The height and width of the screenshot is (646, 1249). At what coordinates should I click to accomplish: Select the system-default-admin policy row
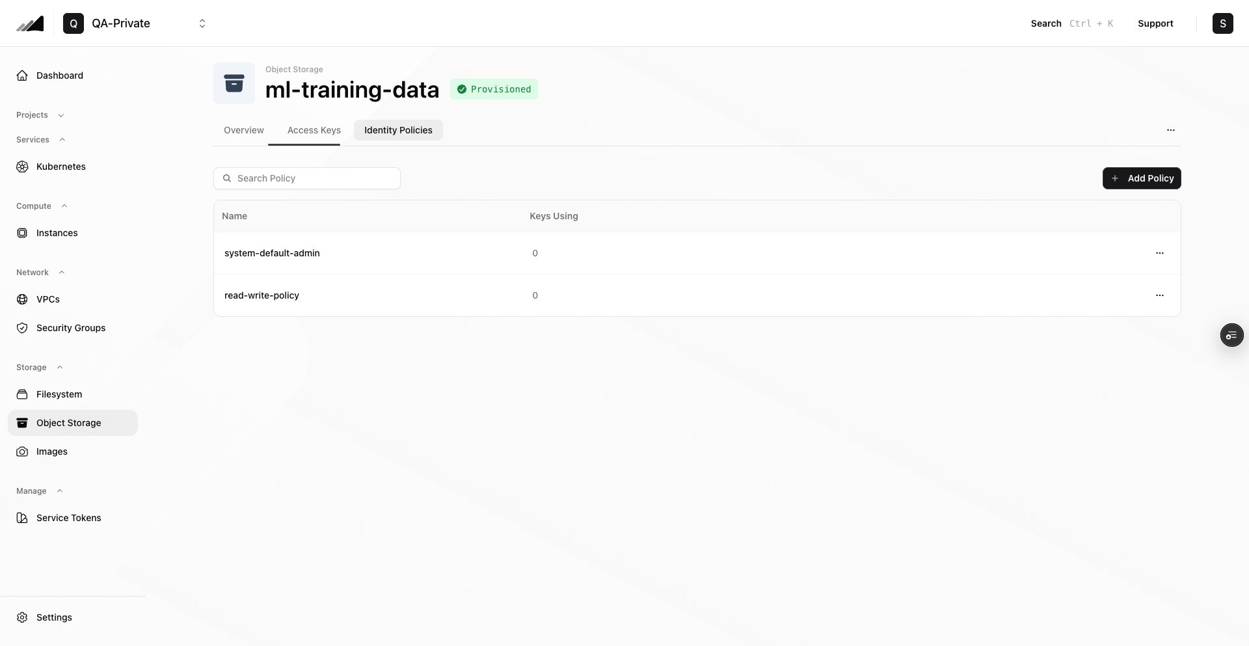tap(697, 253)
